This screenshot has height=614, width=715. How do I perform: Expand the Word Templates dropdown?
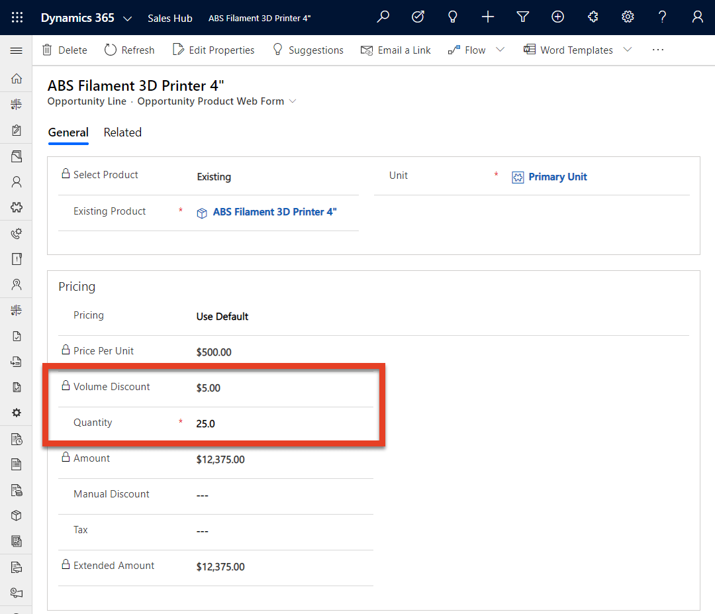628,50
